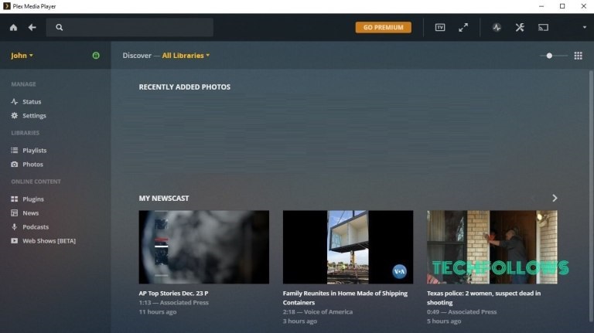
Task: Play the Voice of America shipping container thumbnail
Action: 348,247
